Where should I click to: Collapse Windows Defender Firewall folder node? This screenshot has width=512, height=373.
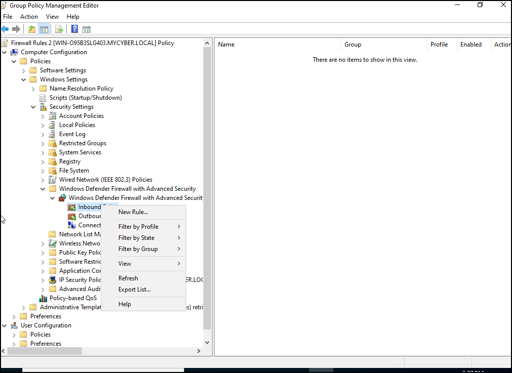pos(43,189)
